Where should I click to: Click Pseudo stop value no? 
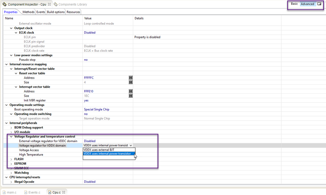[x=86, y=60]
